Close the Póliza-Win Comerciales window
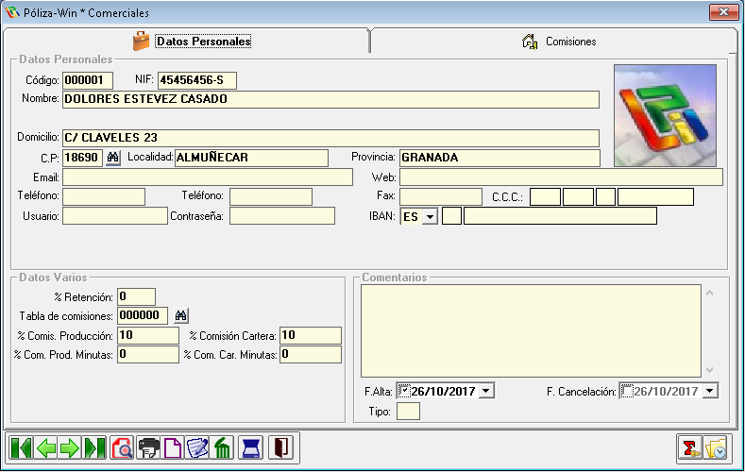745x472 pixels. click(x=723, y=12)
